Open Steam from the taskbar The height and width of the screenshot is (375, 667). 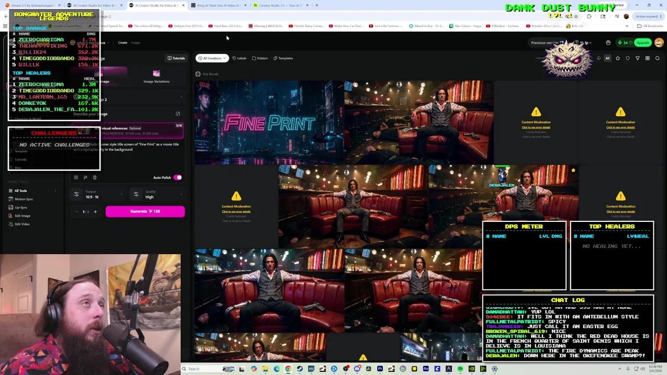[300, 369]
